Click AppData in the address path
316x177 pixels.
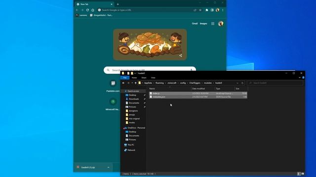(148, 83)
